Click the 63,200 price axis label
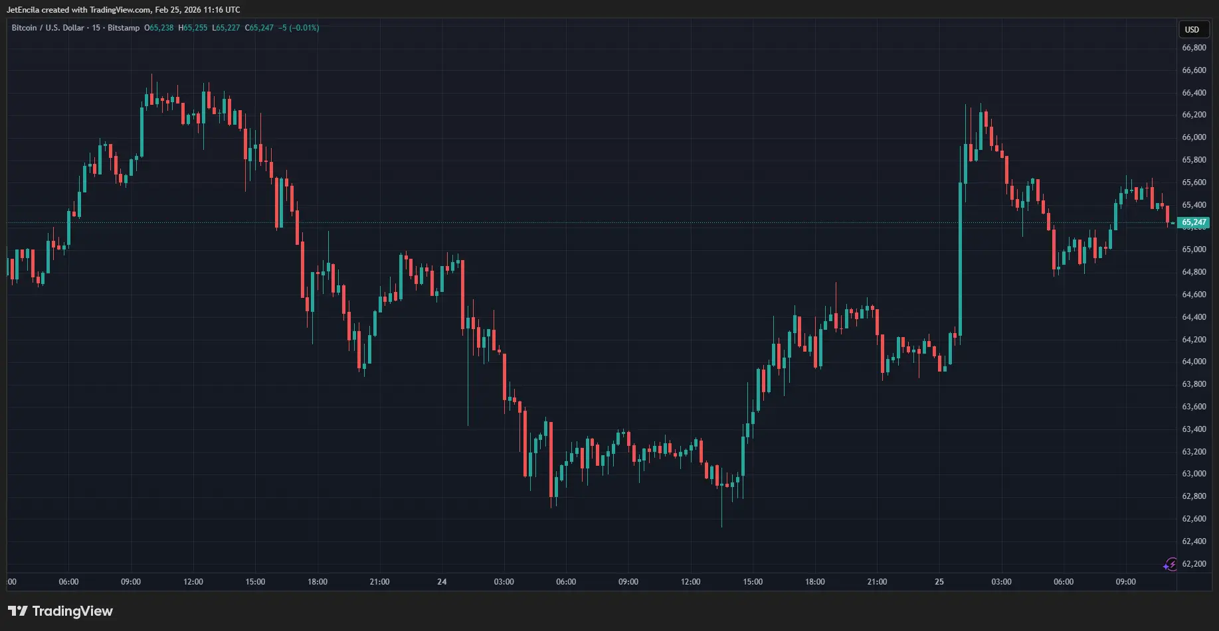This screenshot has width=1219, height=631. point(1194,452)
